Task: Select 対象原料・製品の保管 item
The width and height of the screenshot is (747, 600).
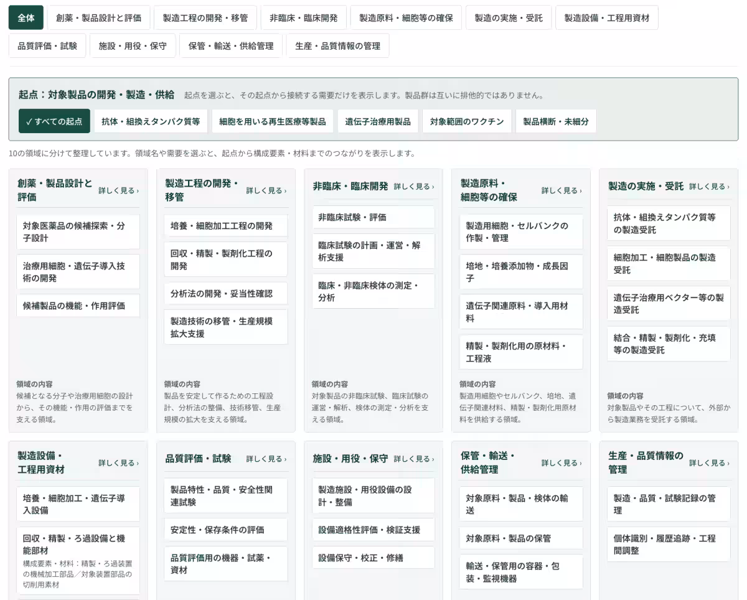Action: pyautogui.click(x=522, y=538)
